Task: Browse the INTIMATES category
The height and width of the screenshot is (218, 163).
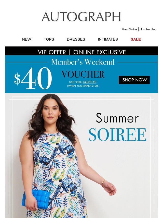Action: pos(108,39)
